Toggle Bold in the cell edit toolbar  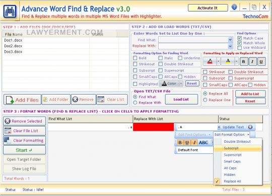[x=180, y=143]
